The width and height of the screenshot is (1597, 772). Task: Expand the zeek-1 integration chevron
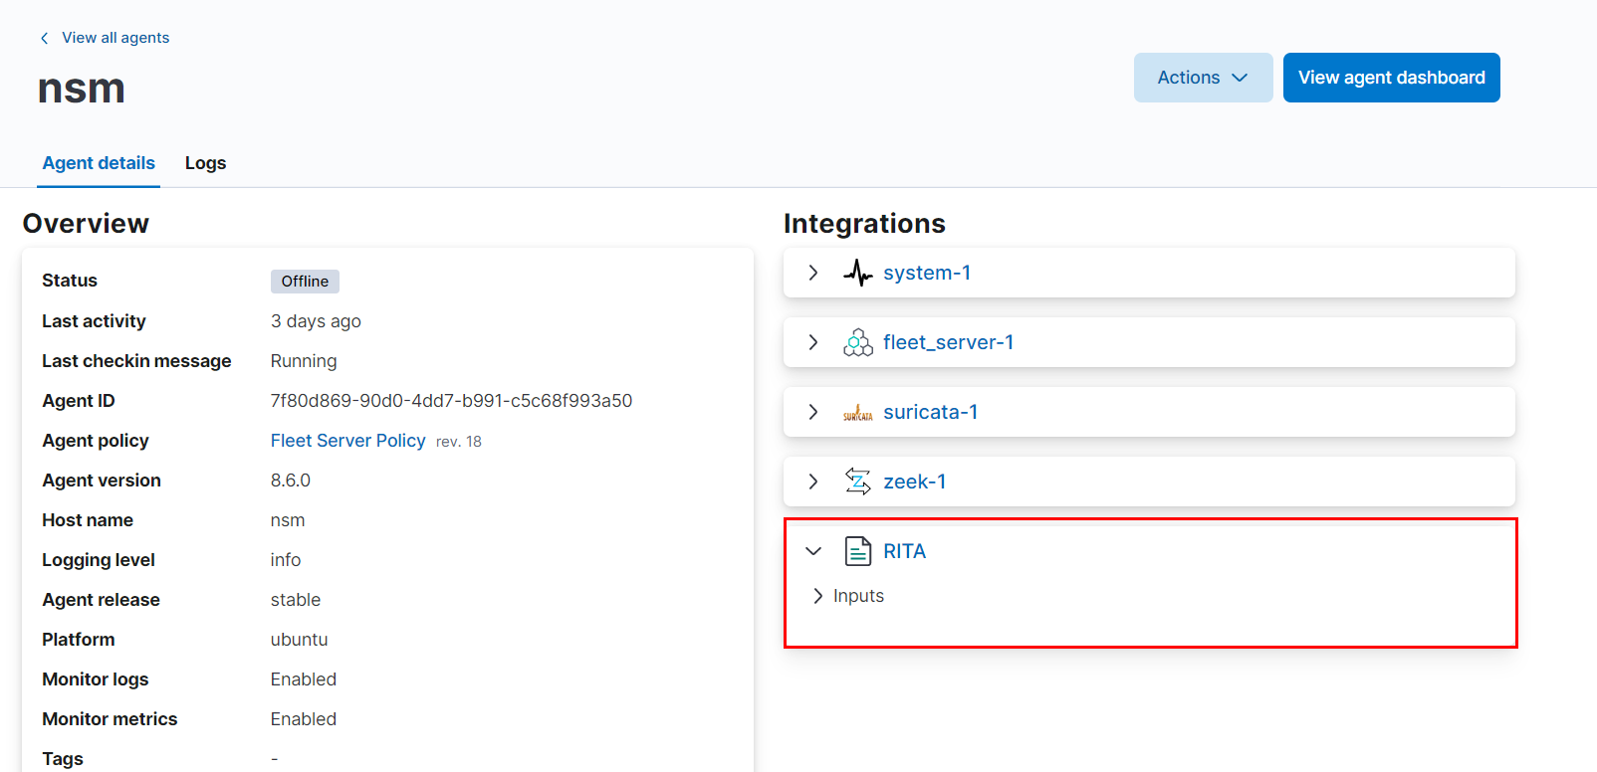[x=813, y=482]
